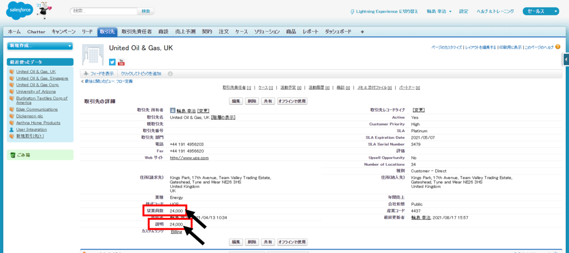Click the lightning bolt Lightning Experience icon

[352, 11]
